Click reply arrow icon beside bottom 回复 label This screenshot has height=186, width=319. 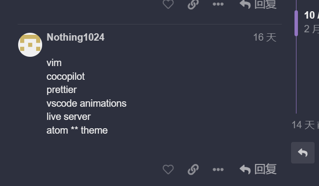tap(245, 169)
